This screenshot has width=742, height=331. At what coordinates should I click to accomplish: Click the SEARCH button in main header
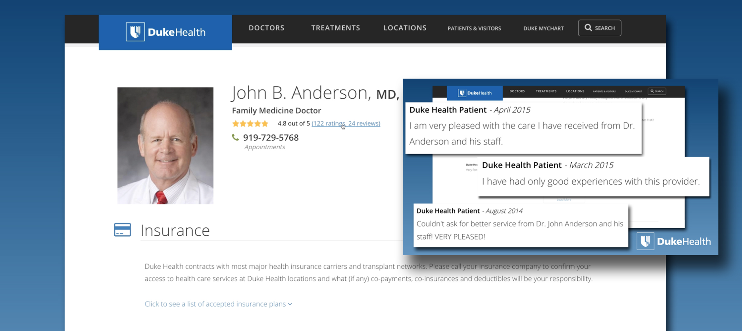pos(599,28)
